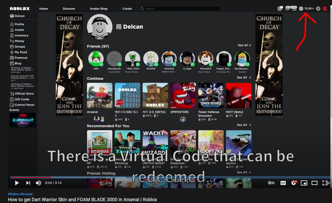332x203 pixels.
Task: Open the (IMPOSTOR) game thumbnail
Action: [x=183, y=96]
